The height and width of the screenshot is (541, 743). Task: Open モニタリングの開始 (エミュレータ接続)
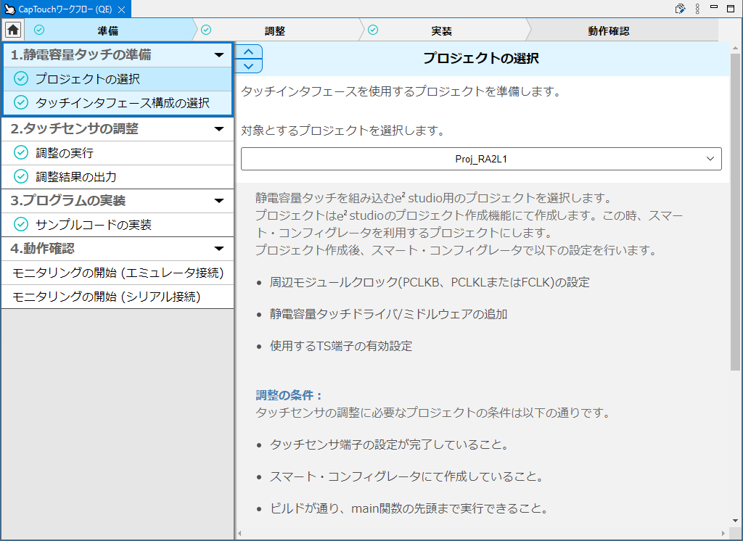(x=118, y=273)
